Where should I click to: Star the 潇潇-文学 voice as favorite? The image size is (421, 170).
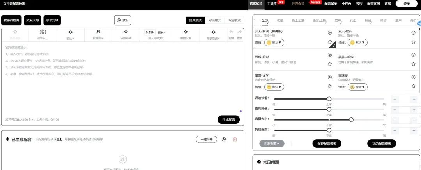click(330, 86)
